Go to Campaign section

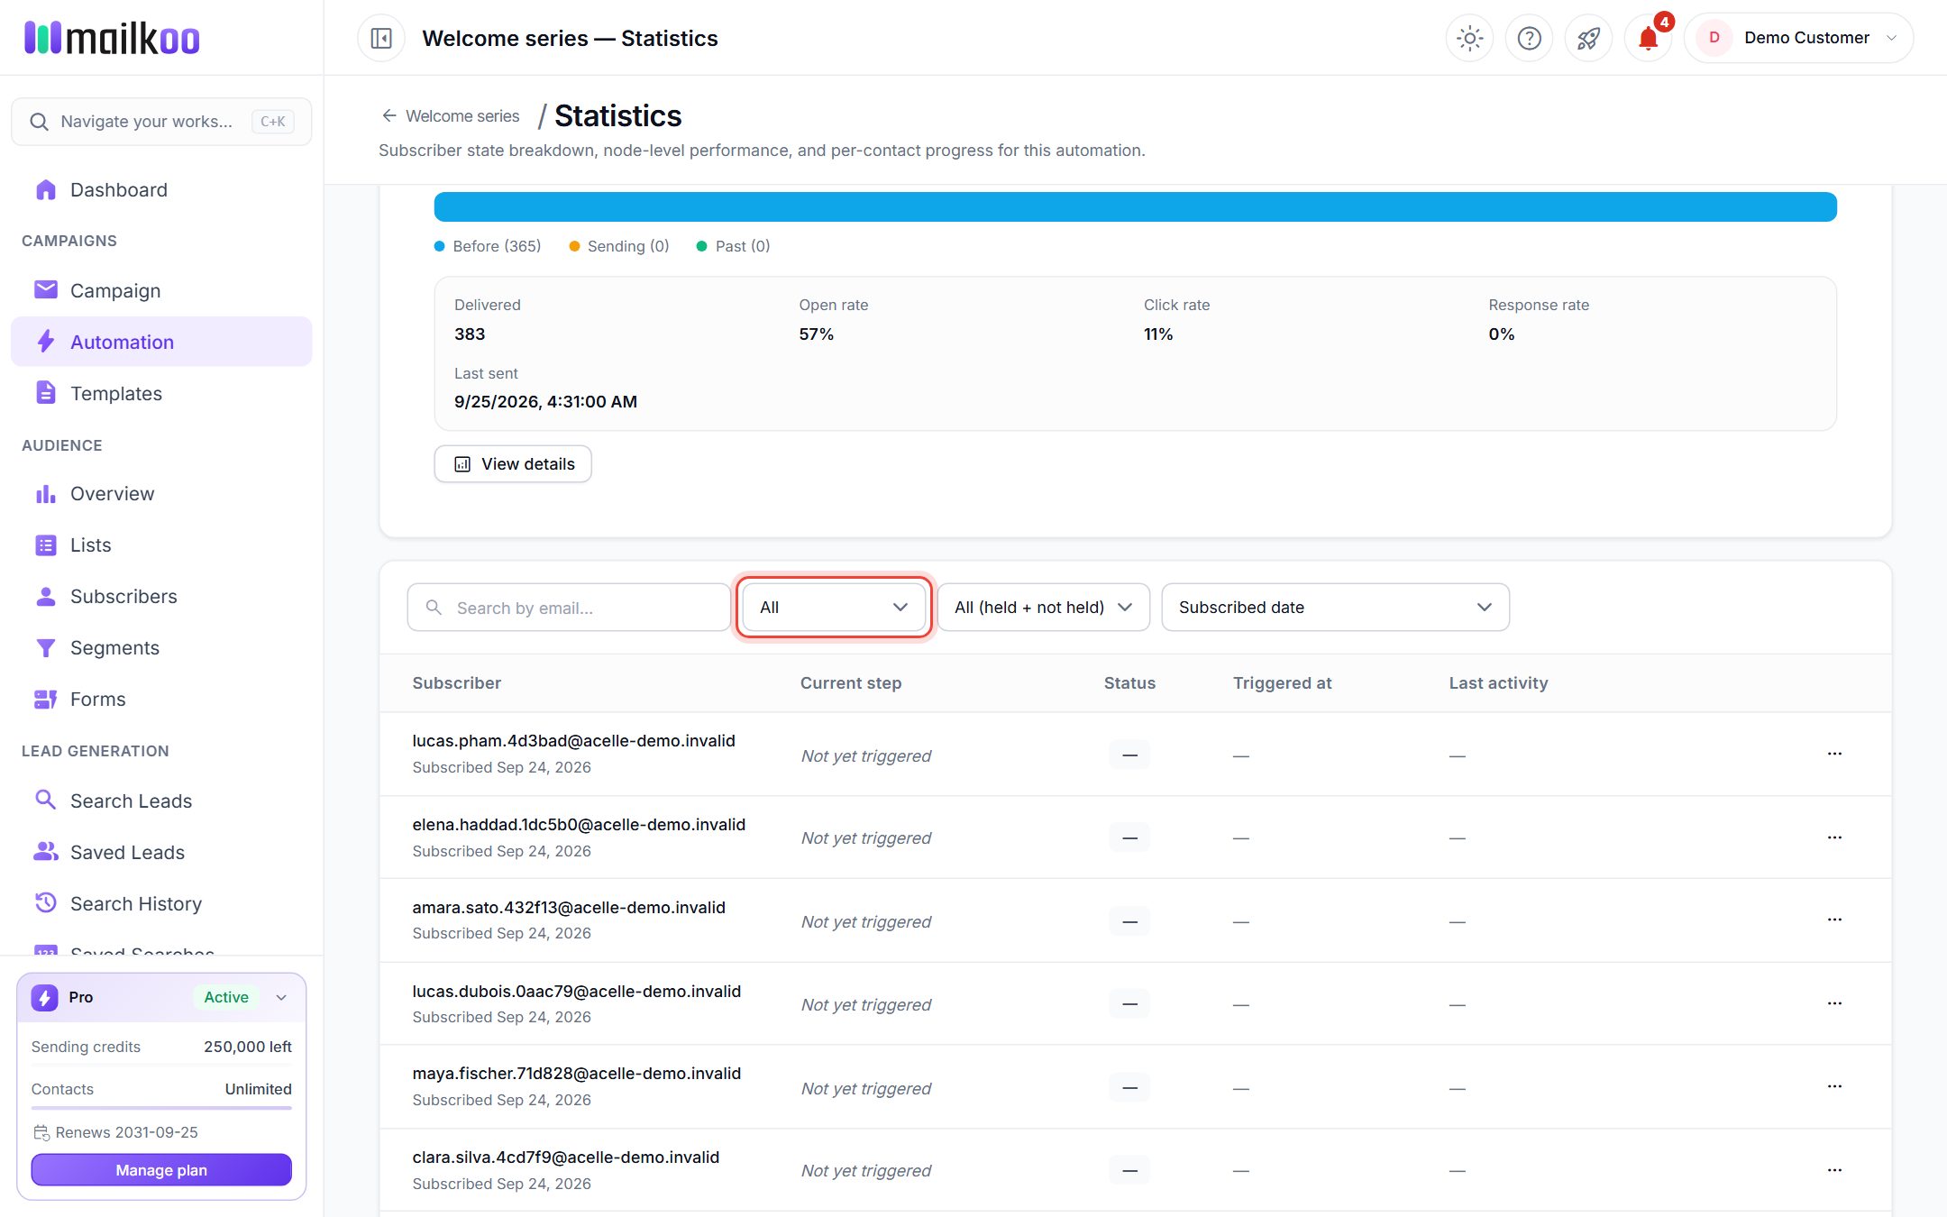(161, 290)
